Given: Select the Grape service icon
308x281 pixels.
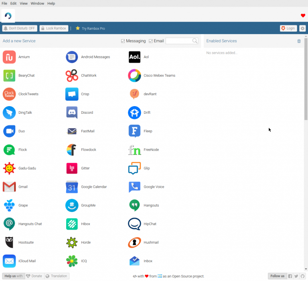Looking at the screenshot, I should click(x=9, y=205).
